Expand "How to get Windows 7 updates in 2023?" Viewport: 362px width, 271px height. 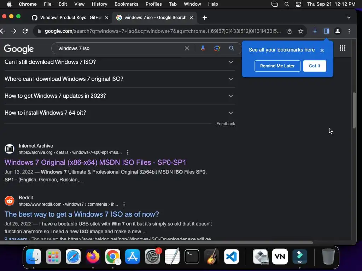[x=120, y=96]
